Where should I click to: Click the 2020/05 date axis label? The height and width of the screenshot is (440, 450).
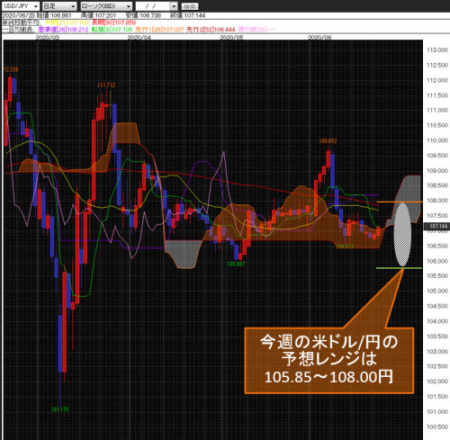coord(231,38)
